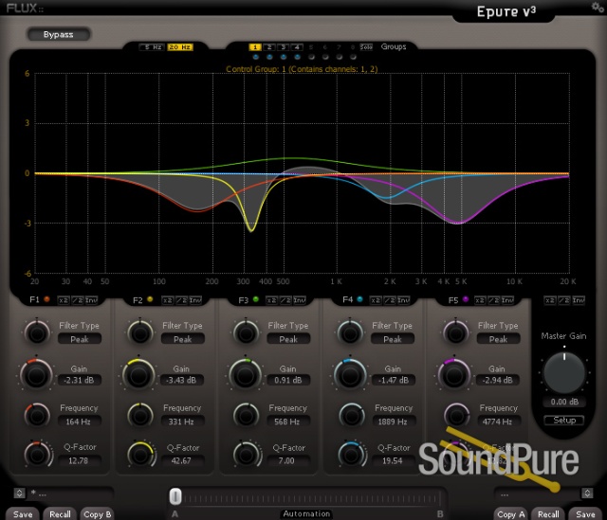Click the Copy A button
Image resolution: width=607 pixels, height=520 pixels.
click(510, 513)
